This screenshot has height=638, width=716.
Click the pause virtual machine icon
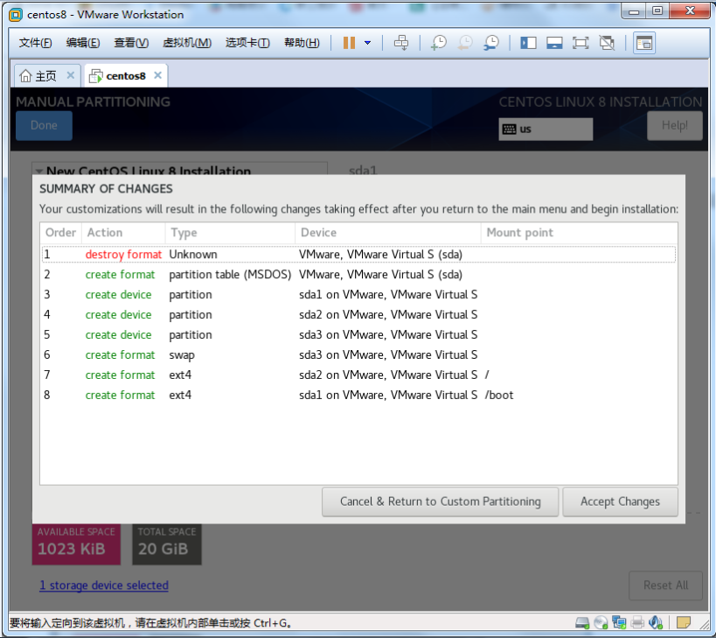pyautogui.click(x=349, y=43)
